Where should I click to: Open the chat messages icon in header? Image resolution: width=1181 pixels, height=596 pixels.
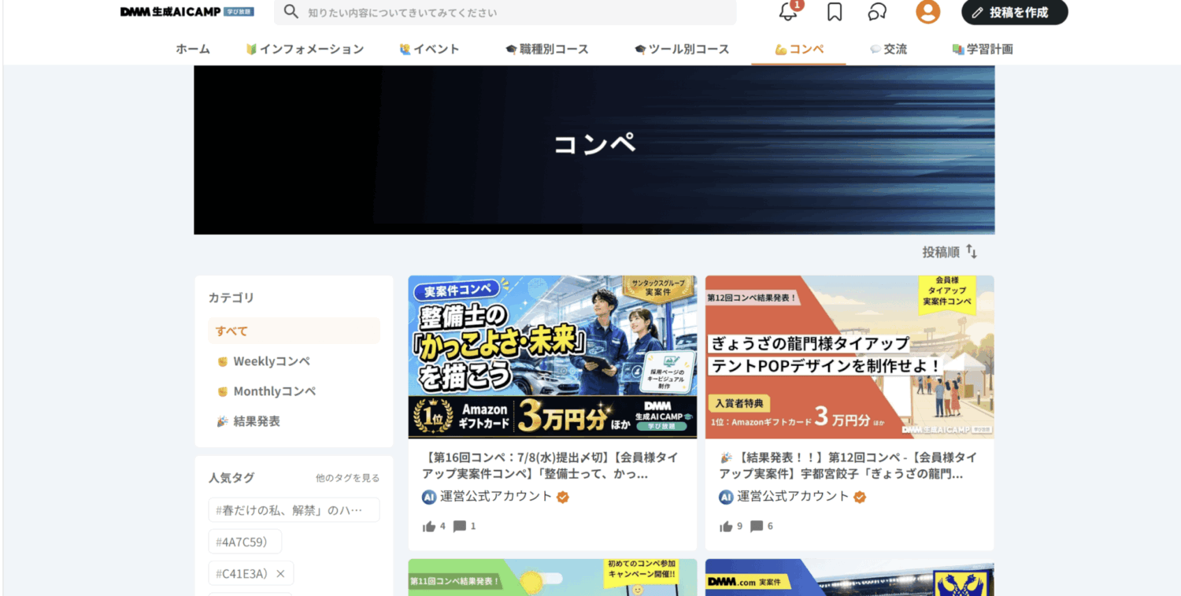coord(877,12)
